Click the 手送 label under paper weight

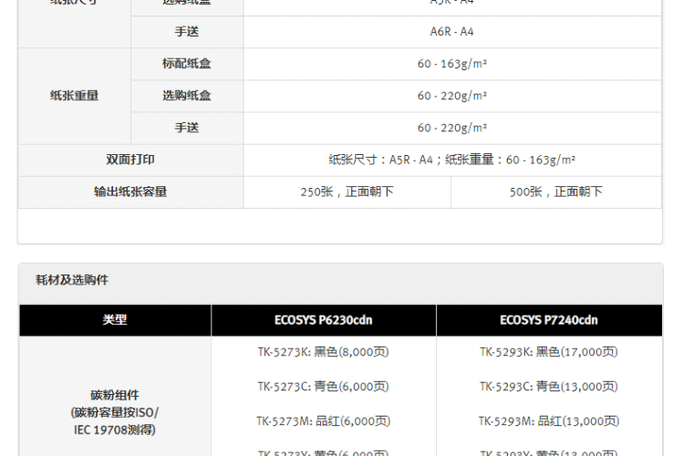click(x=186, y=128)
